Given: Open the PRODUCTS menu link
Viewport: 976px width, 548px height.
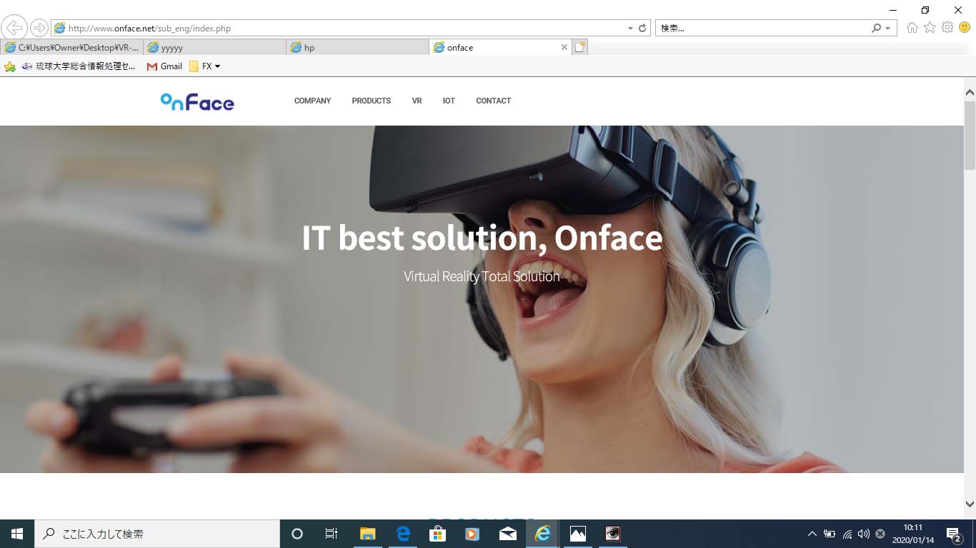Looking at the screenshot, I should pos(371,101).
